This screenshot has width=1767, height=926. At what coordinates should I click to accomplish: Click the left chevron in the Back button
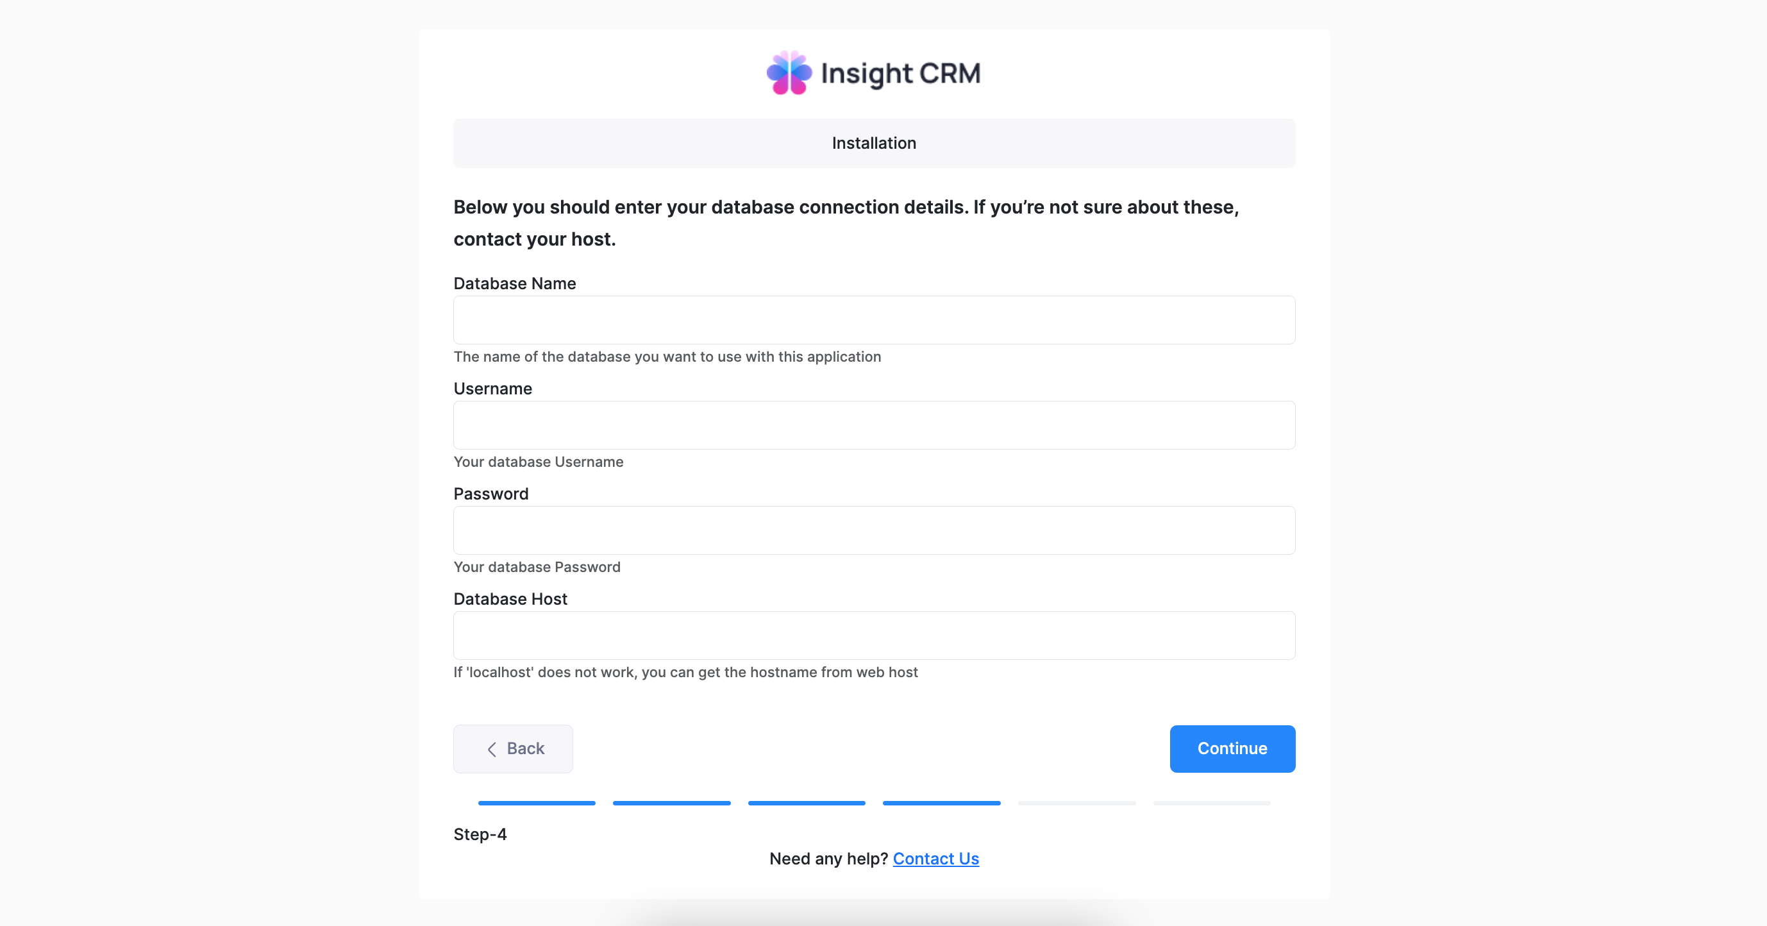pos(492,749)
